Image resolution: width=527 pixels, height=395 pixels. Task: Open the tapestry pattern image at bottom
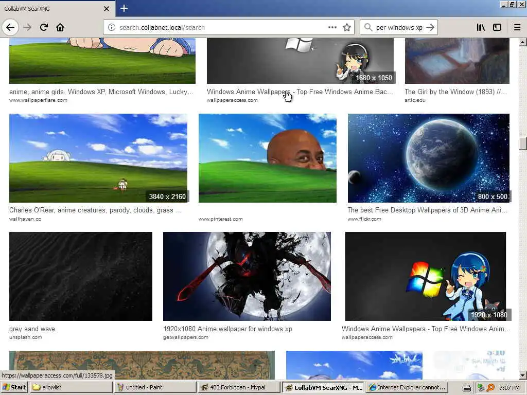[x=142, y=365]
